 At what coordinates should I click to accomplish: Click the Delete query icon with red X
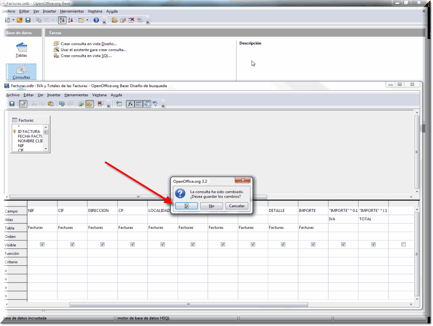131,20
